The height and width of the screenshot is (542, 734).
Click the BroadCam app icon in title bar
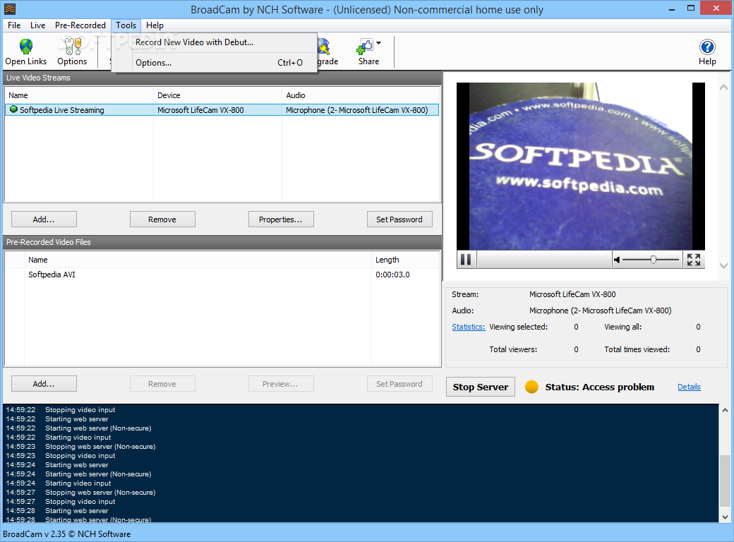point(9,9)
